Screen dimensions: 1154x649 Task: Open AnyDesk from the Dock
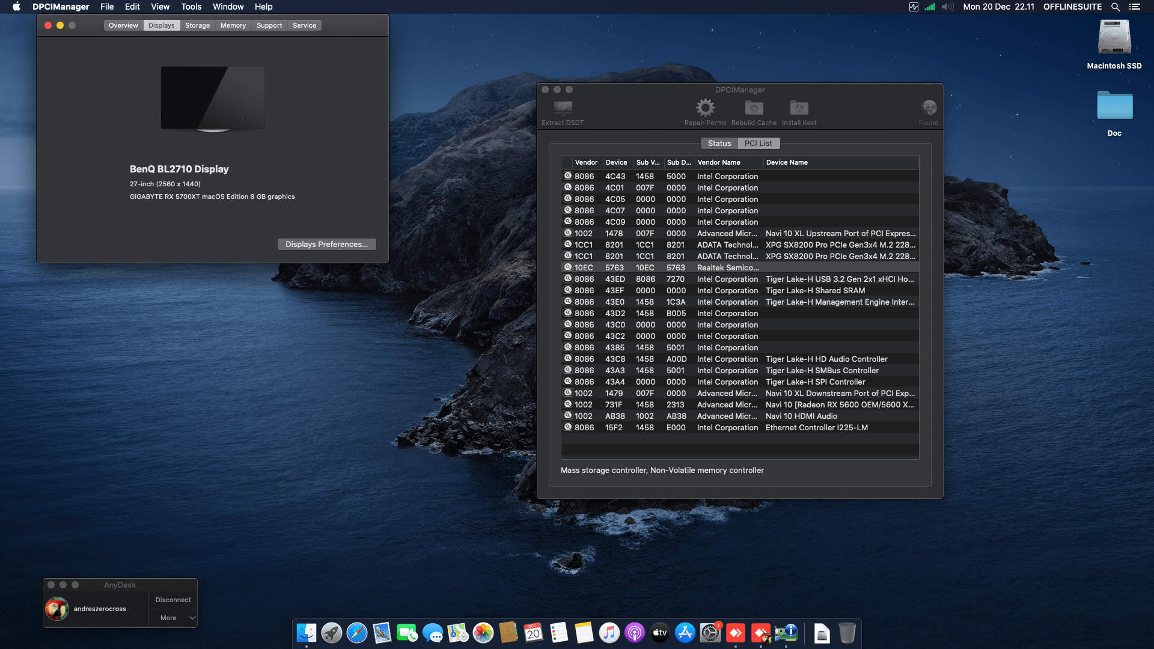pos(736,633)
